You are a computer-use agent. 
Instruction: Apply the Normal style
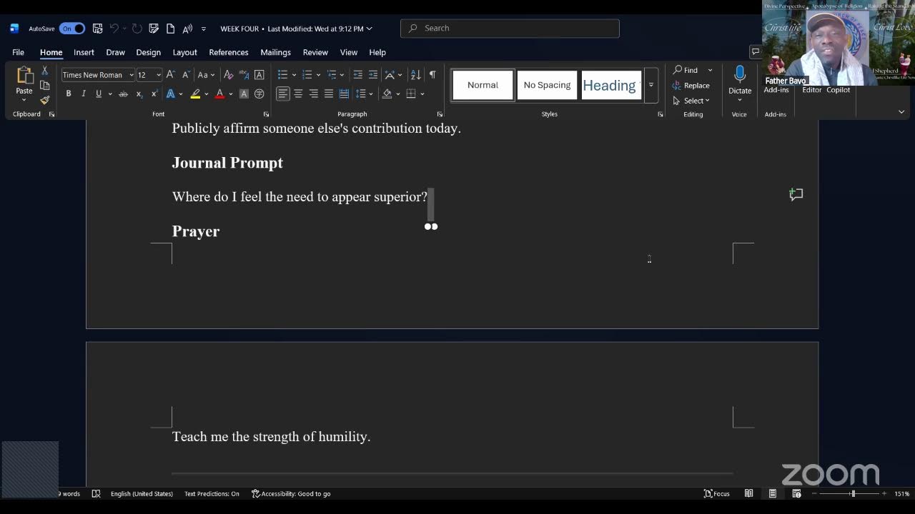point(483,85)
